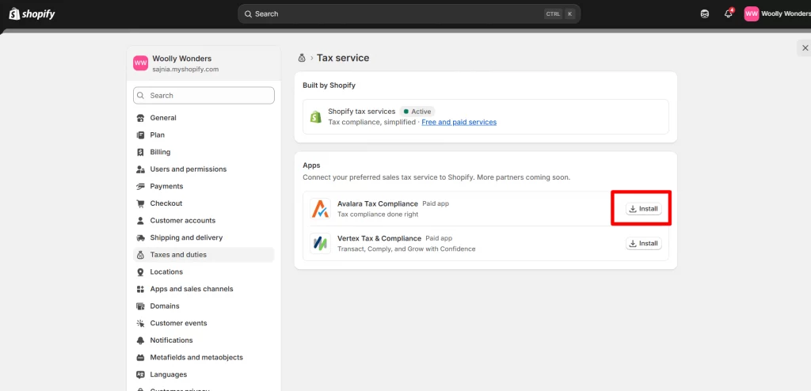The image size is (811, 391).
Task: Select Users and permissions
Action: [x=204, y=169]
